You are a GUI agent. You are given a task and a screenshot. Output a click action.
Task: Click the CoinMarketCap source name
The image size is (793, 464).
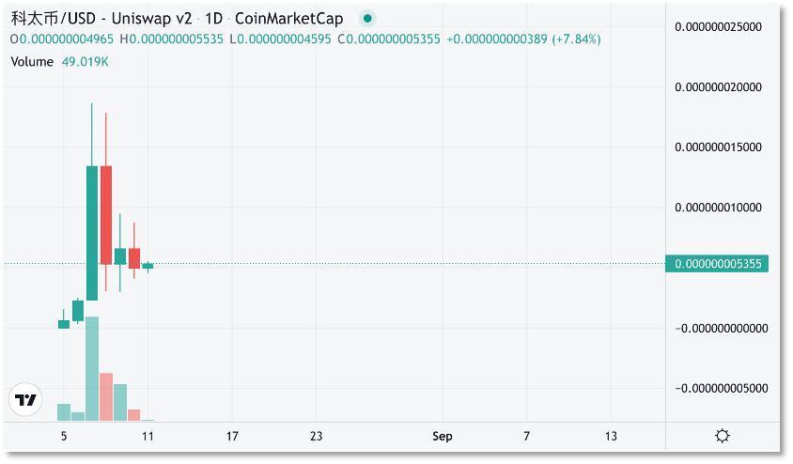pos(288,19)
